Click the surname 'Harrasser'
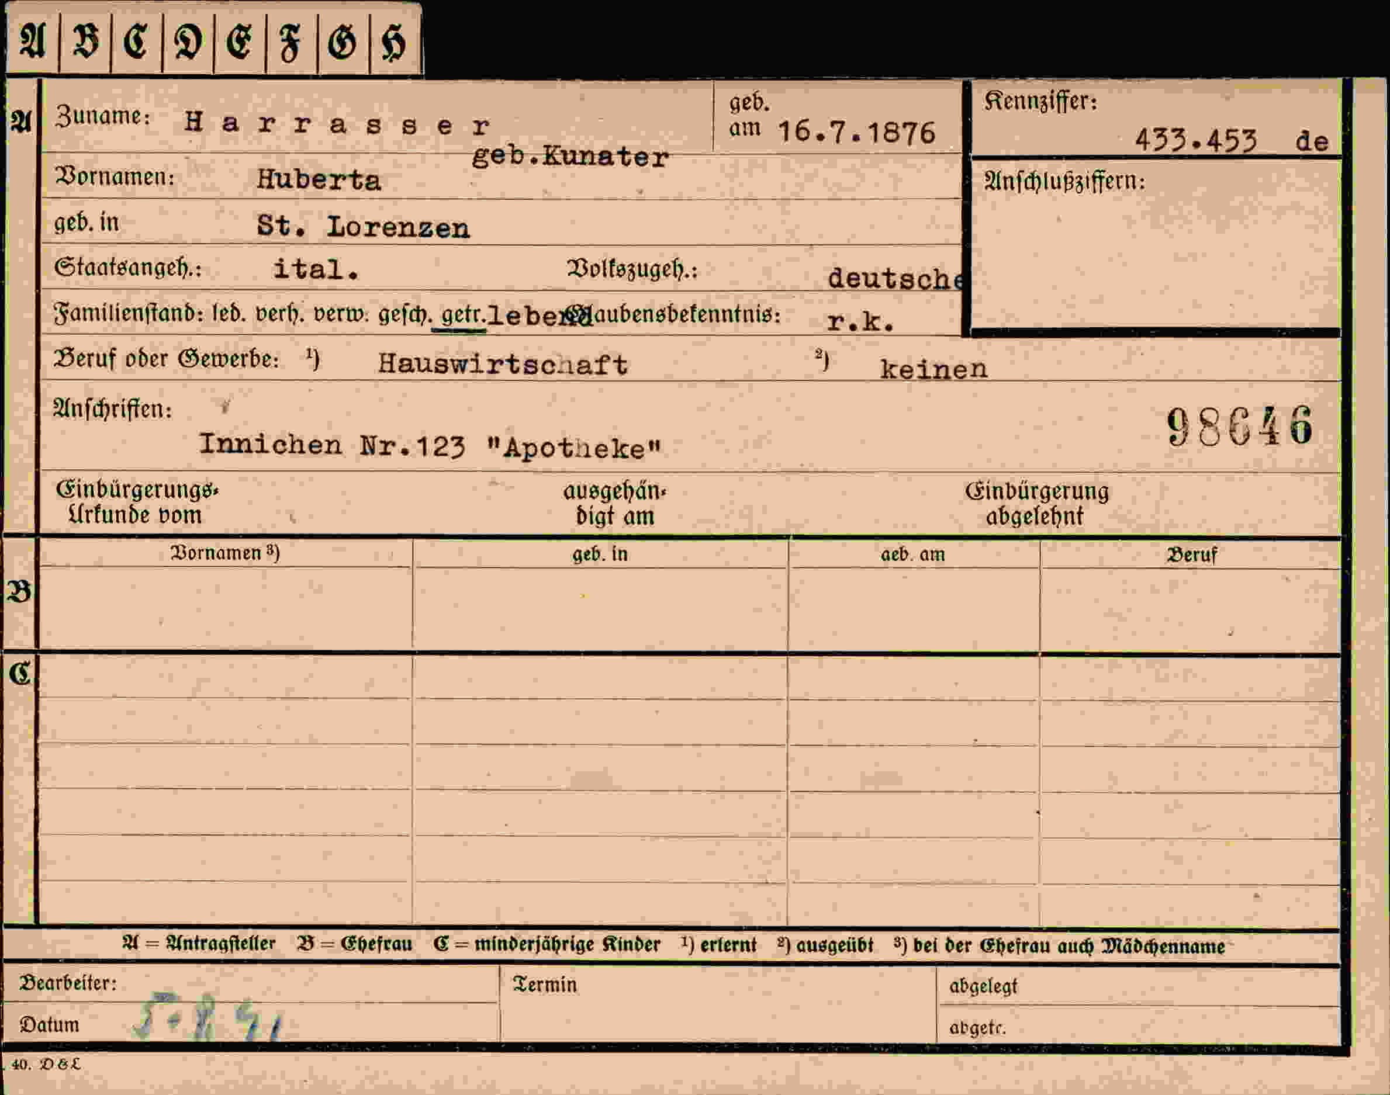Screen dimensions: 1390x1095 (337, 123)
